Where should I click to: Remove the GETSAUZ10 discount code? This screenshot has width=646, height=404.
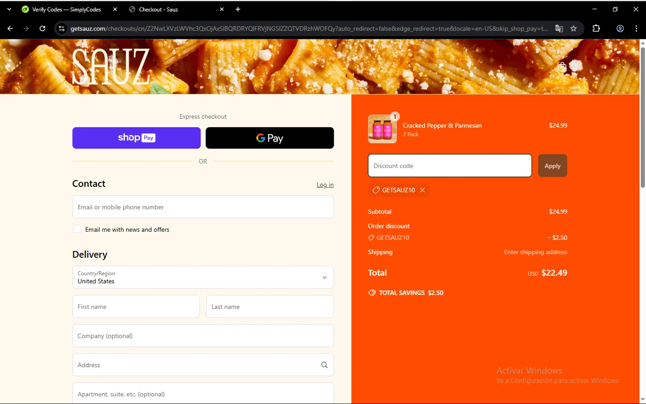pos(422,190)
